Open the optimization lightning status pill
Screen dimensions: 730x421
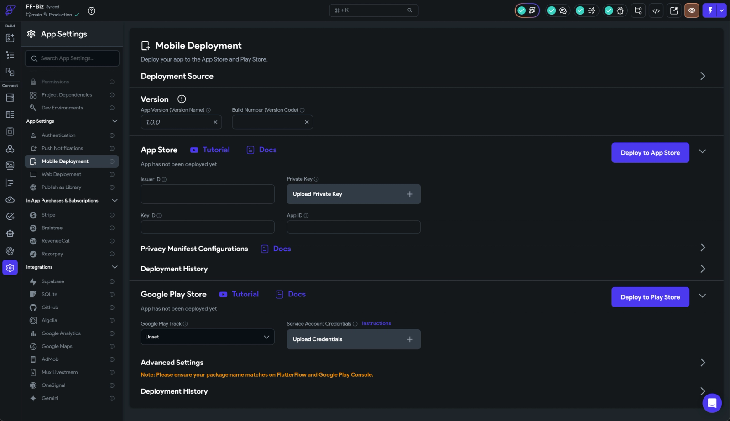(586, 10)
